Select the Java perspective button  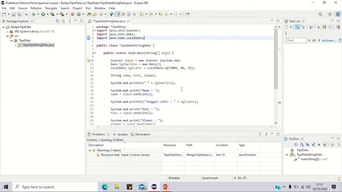pos(338,14)
